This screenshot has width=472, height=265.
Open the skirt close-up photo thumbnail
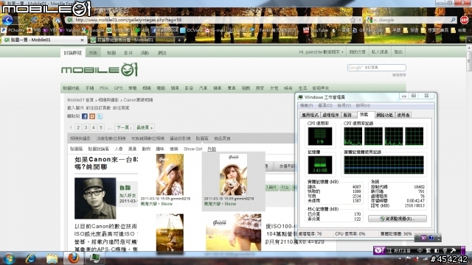(x=234, y=233)
